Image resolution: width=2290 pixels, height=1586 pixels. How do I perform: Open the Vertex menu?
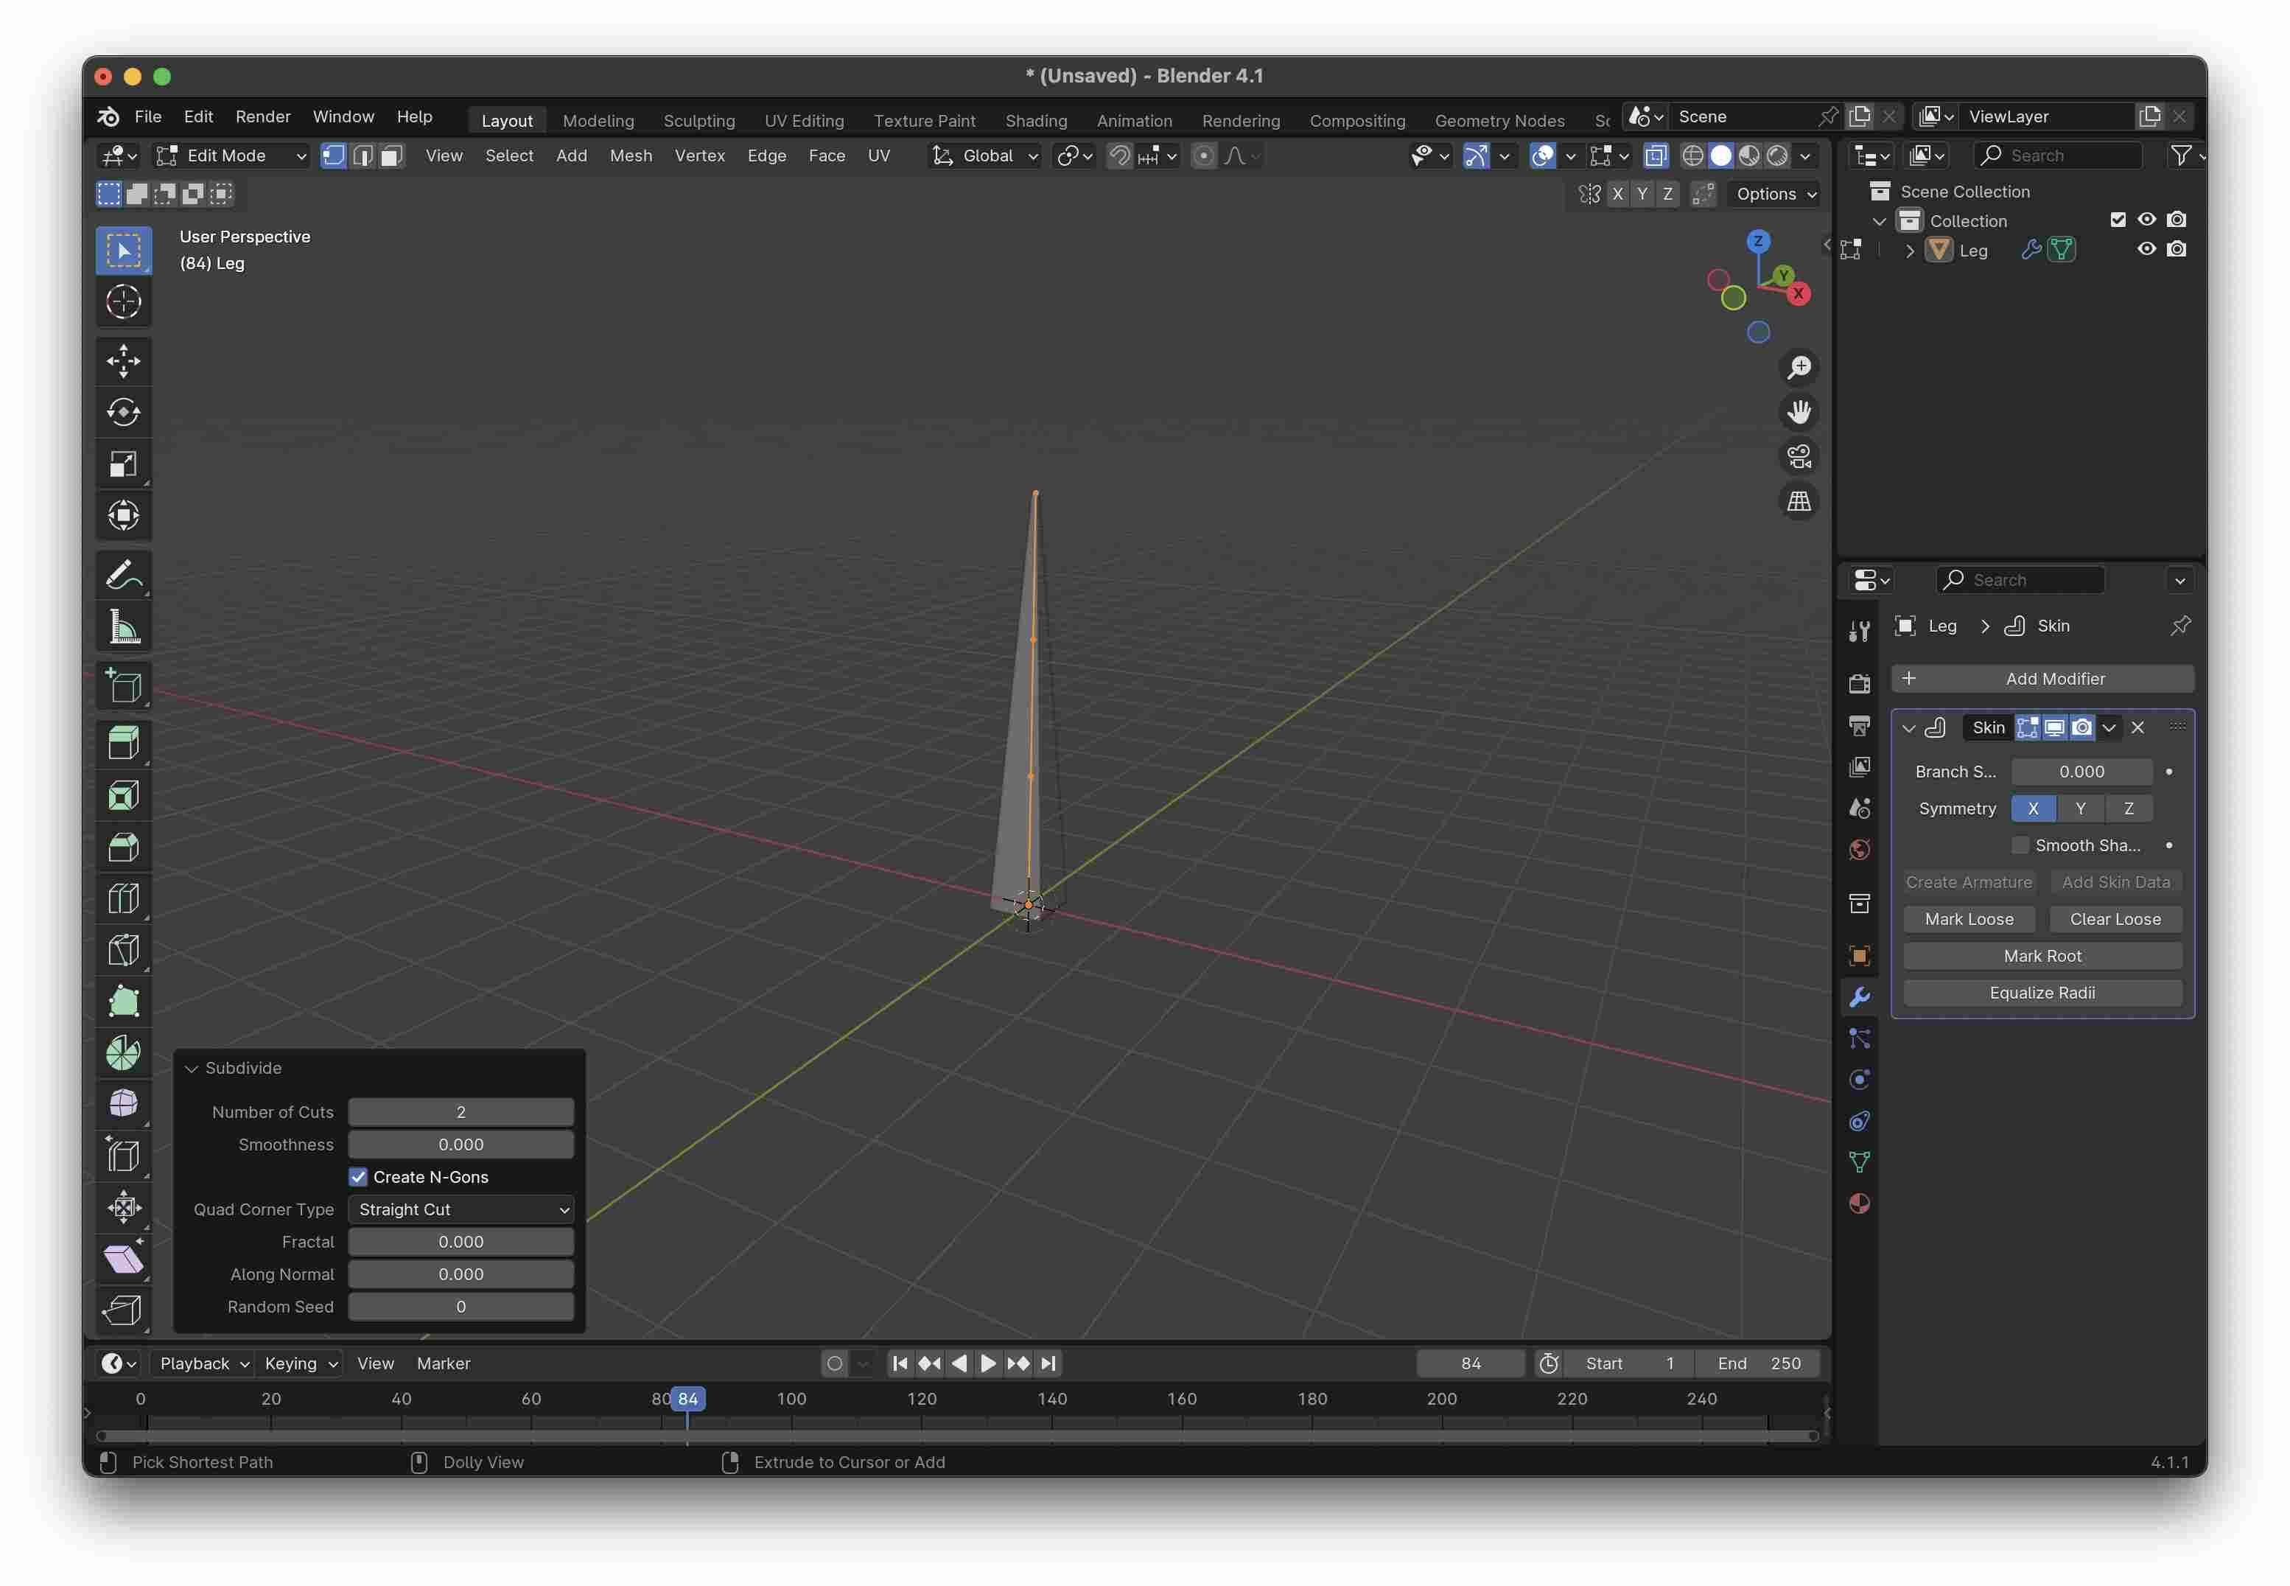699,156
